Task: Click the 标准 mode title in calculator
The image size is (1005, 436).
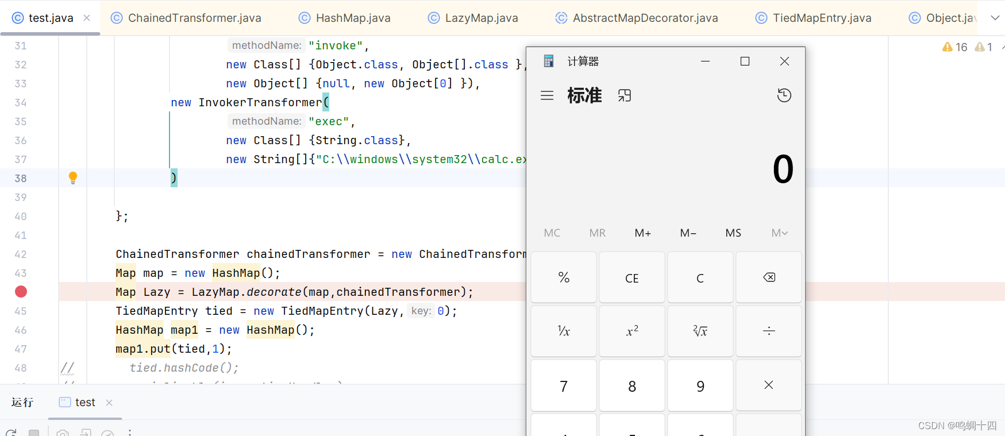Action: click(584, 95)
